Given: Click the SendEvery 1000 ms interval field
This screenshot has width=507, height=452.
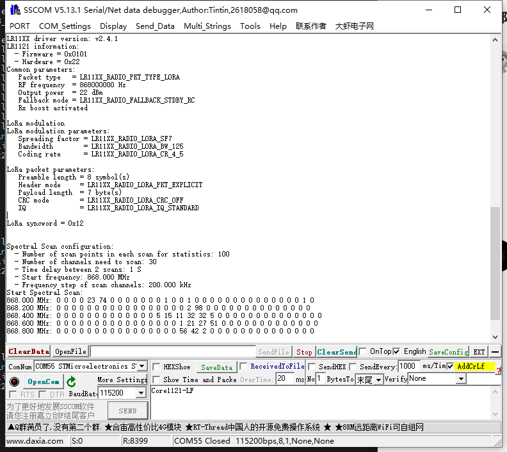Looking at the screenshot, I should click(409, 366).
